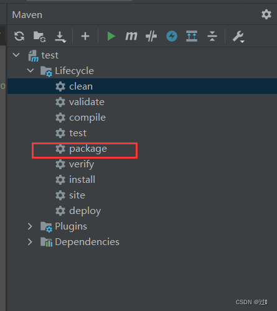Collapse the Lifecycle folder chevron
The image size is (277, 311).
coord(31,70)
